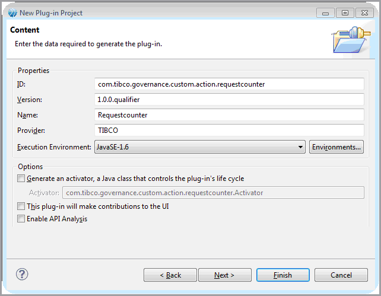Click the Provider field showing TIBCO
Screen dimensions: 381x296
coord(229,131)
